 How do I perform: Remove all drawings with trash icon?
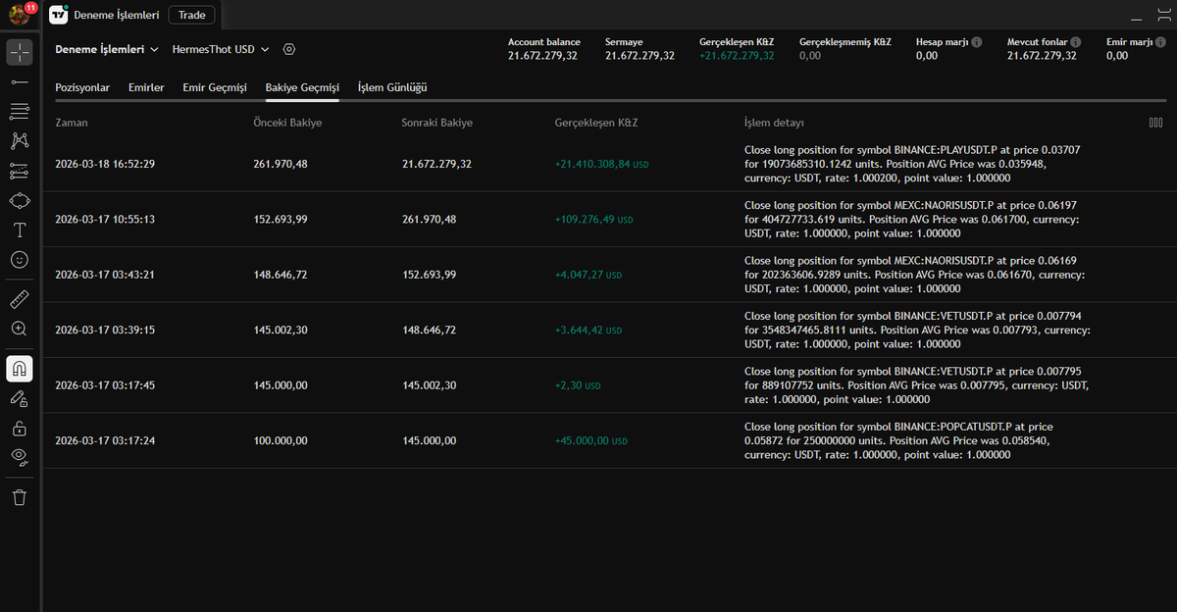[20, 497]
